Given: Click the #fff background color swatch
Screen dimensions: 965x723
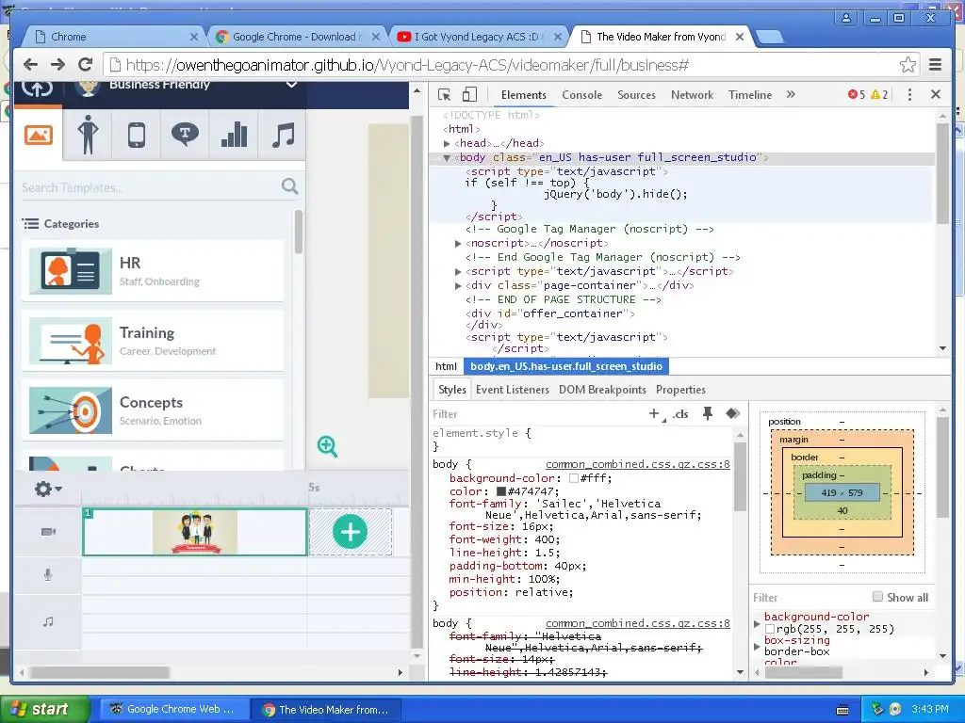Looking at the screenshot, I should (x=574, y=478).
